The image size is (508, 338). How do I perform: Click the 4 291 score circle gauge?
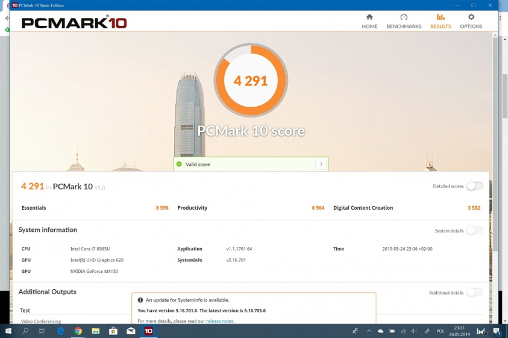coord(251,80)
